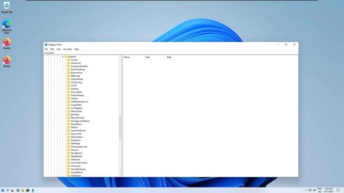Open the Favorites menu
The image size is (344, 193).
coord(68,49)
